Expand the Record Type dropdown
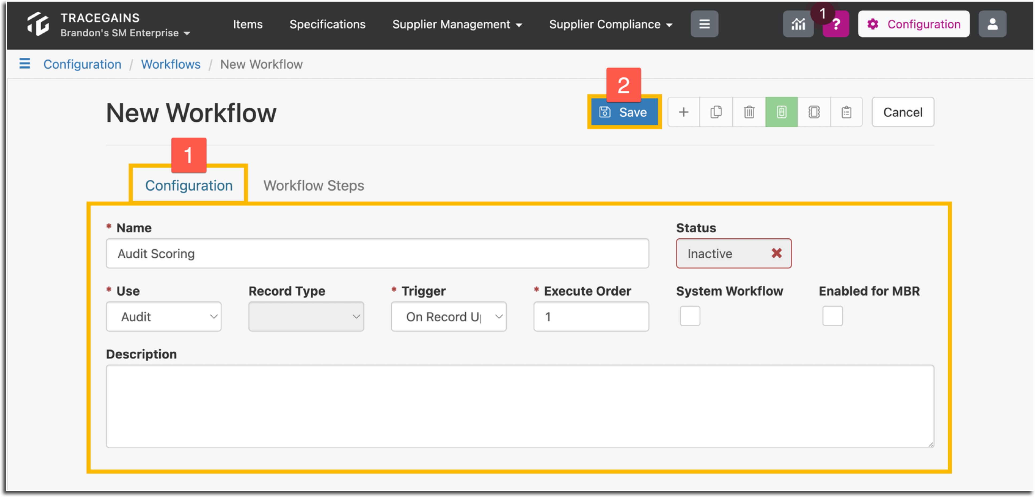The height and width of the screenshot is (497, 1035). [x=306, y=317]
